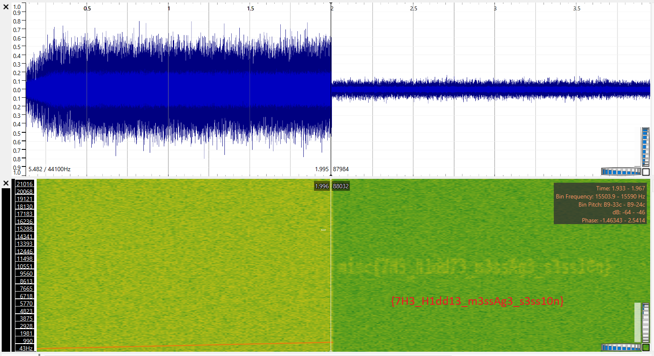Click the '88032' frame label in spectrogram

(341, 186)
